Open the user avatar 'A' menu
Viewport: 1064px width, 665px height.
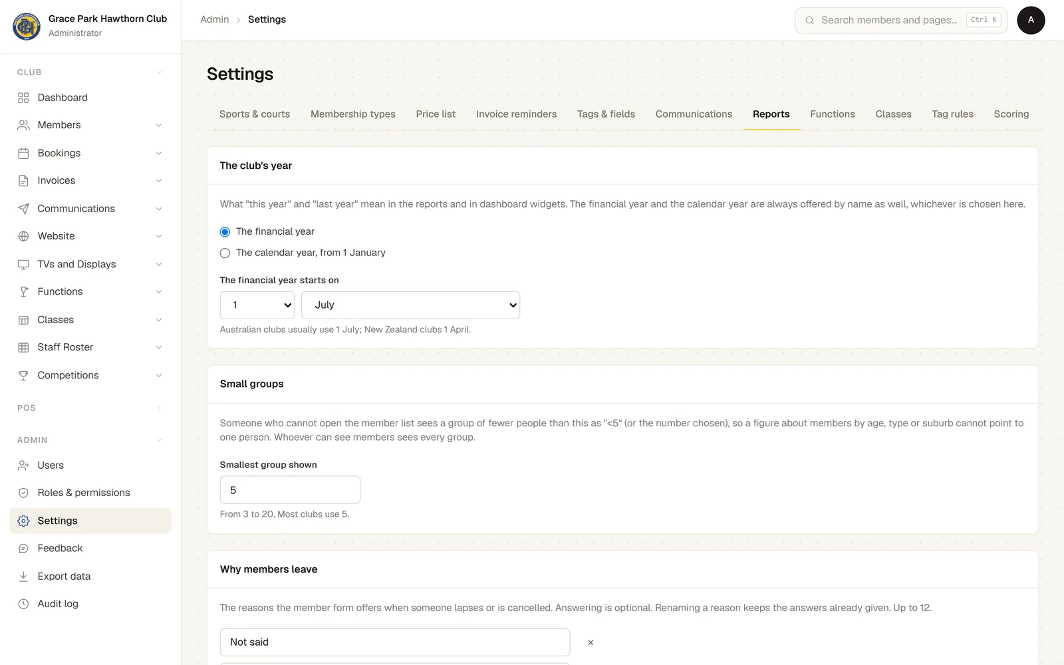pos(1031,20)
